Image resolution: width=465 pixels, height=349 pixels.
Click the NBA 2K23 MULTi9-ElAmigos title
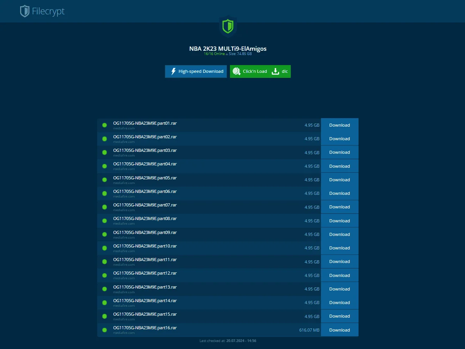click(x=228, y=49)
